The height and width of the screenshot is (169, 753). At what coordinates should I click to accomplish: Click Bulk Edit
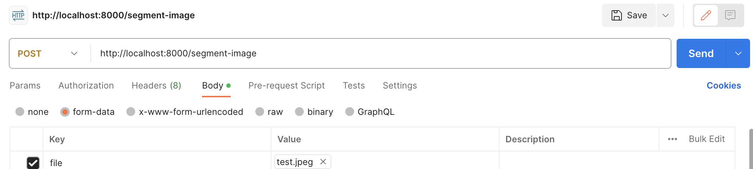[707, 139]
